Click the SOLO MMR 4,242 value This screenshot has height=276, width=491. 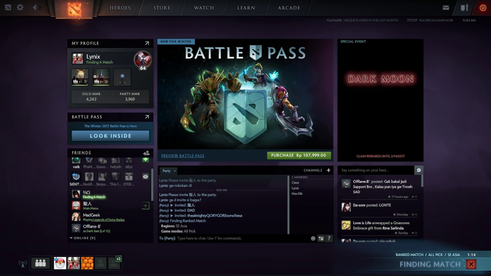(x=91, y=99)
